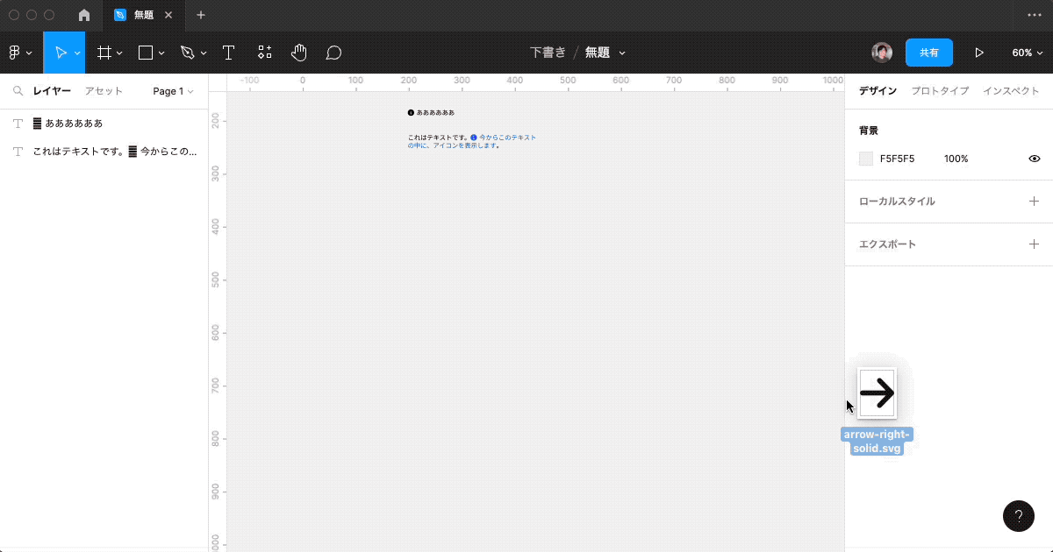Select the Pen tool
The width and height of the screenshot is (1053, 552).
(187, 53)
